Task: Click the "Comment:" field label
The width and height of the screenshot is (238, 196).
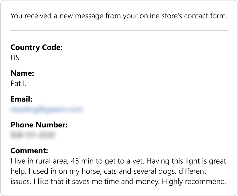Action: (29, 151)
